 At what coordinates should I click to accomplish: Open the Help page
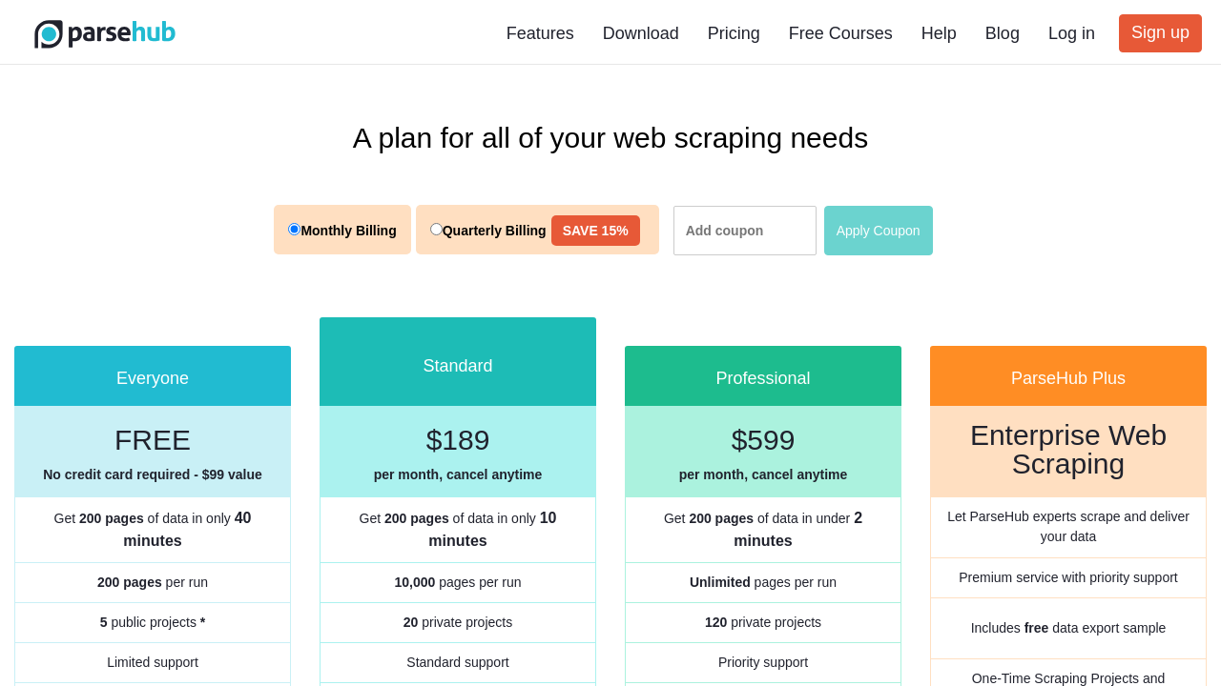click(x=939, y=33)
